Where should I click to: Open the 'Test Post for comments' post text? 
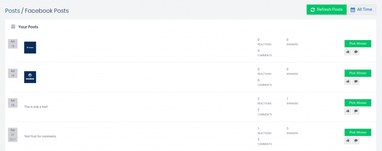[x=40, y=136]
